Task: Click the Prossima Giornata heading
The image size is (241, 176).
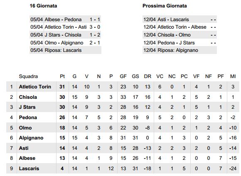Action: point(165,6)
